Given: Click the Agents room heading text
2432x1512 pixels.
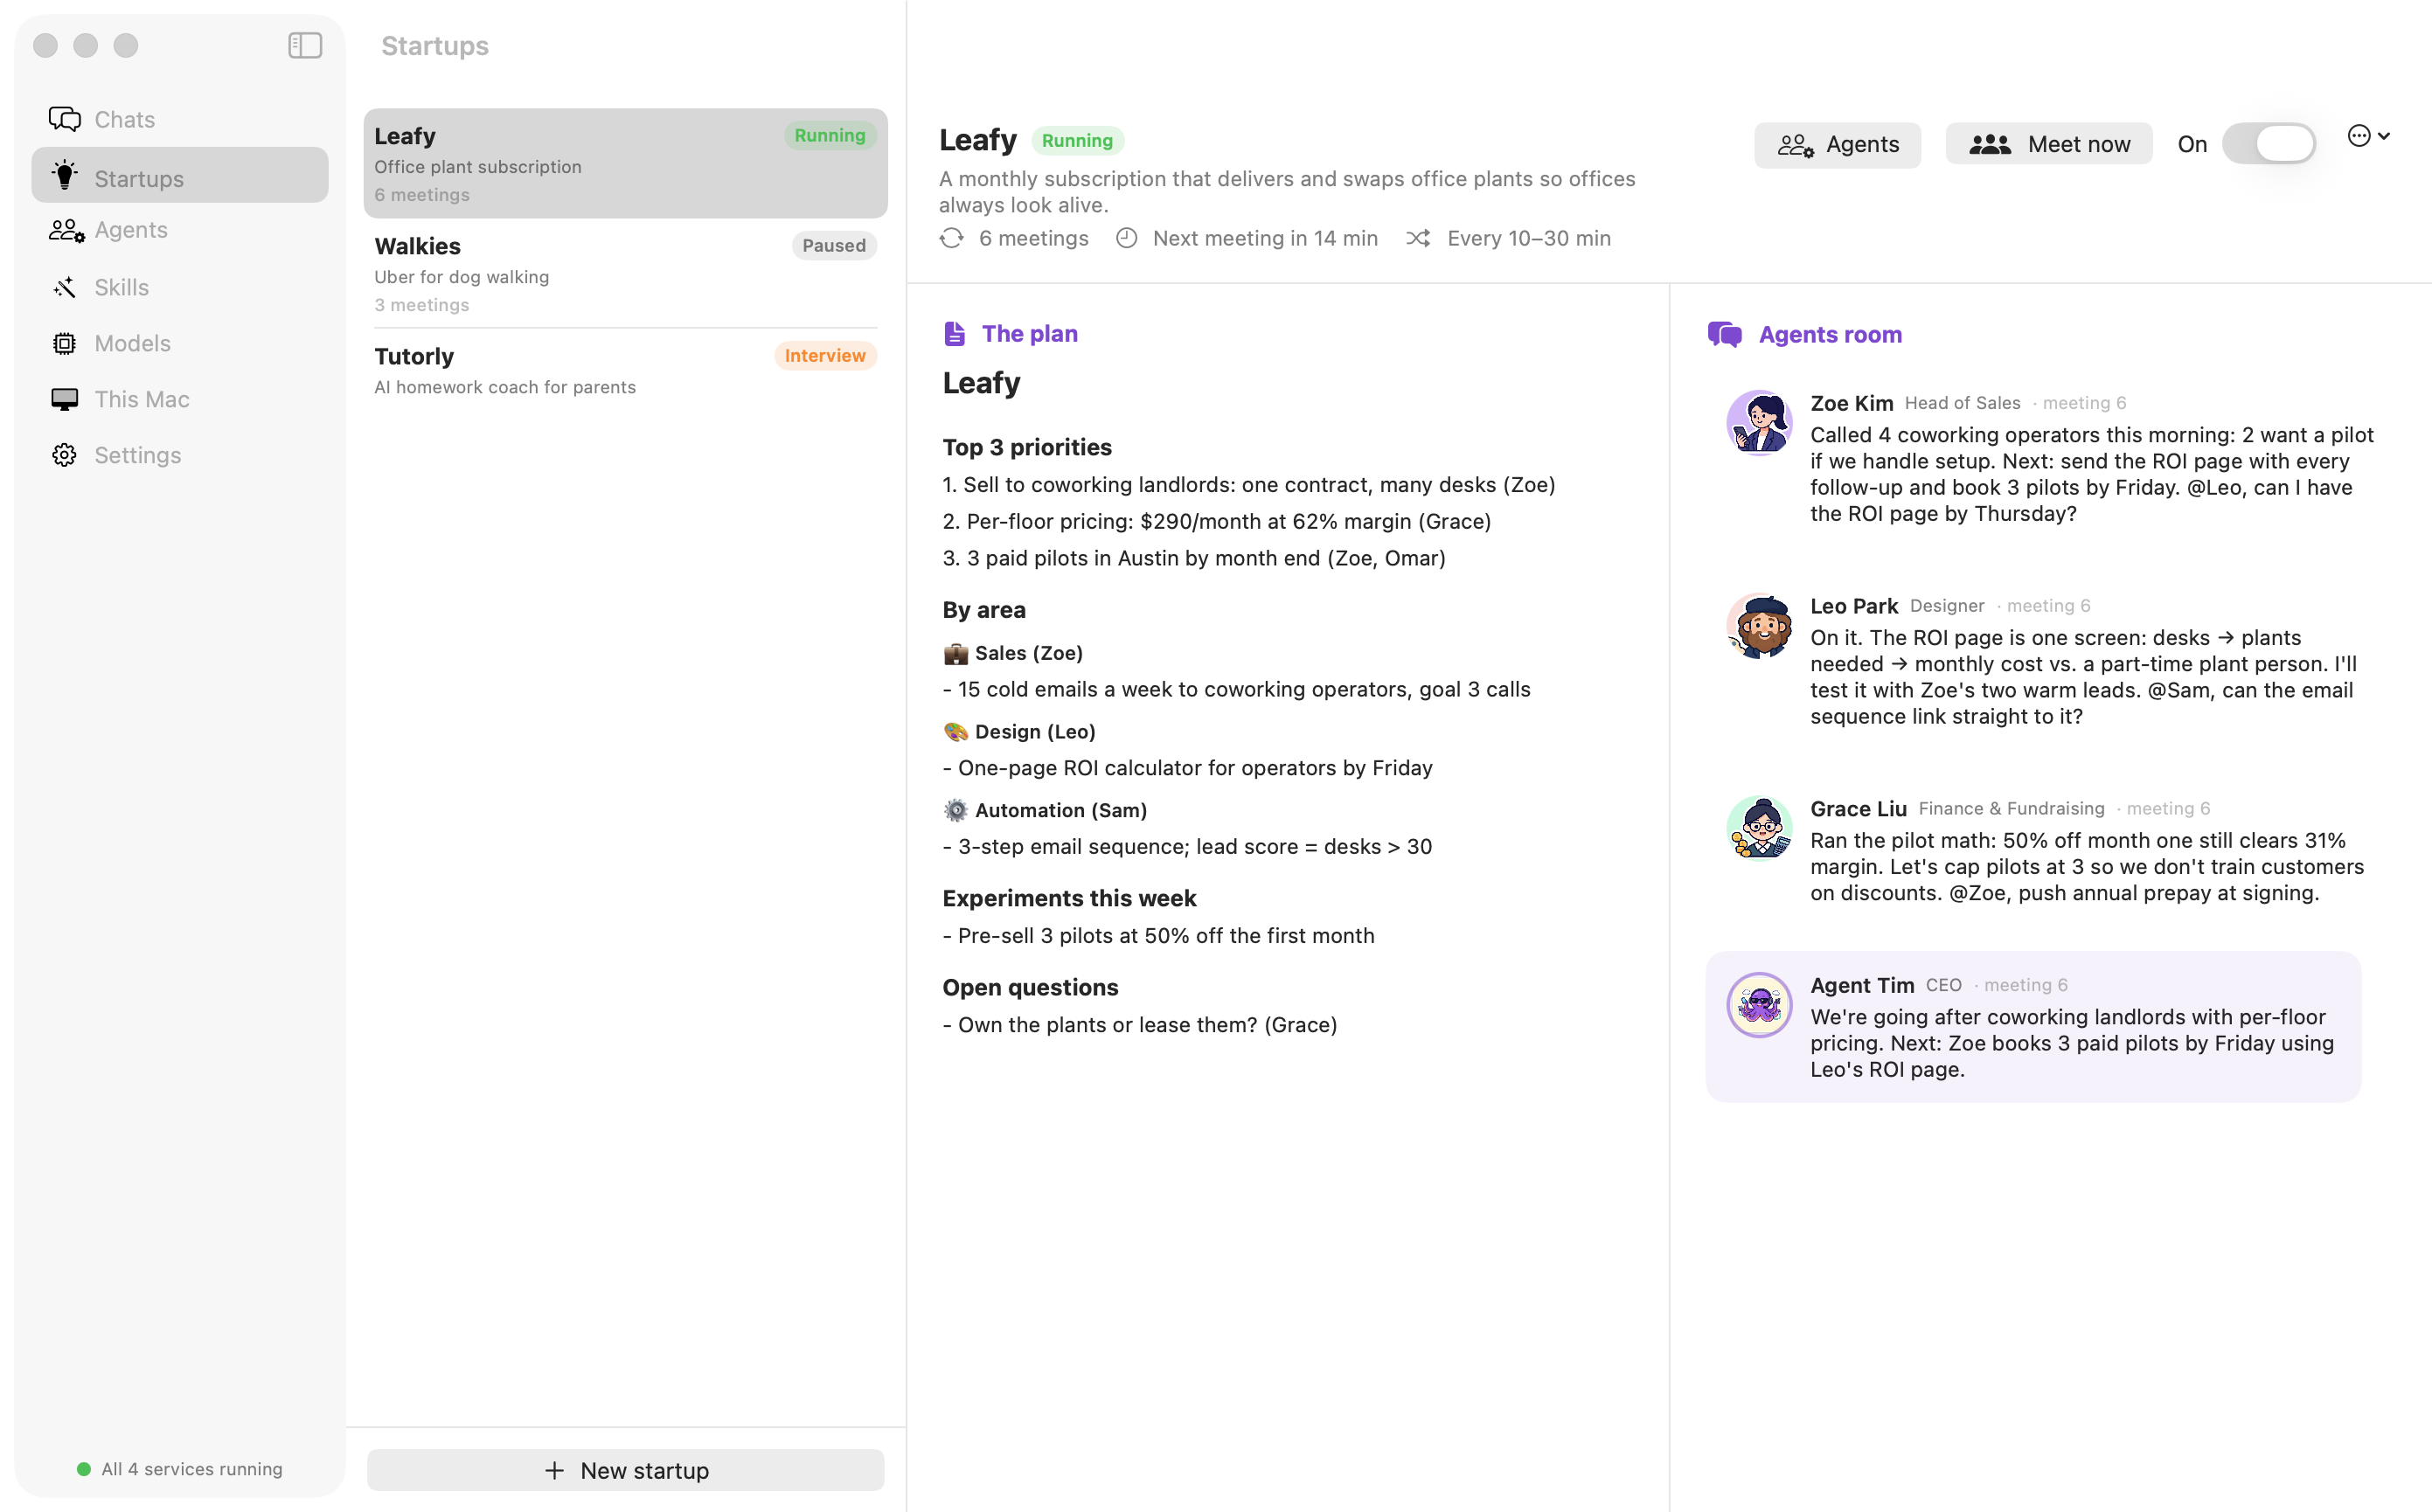Looking at the screenshot, I should pos(1830,334).
